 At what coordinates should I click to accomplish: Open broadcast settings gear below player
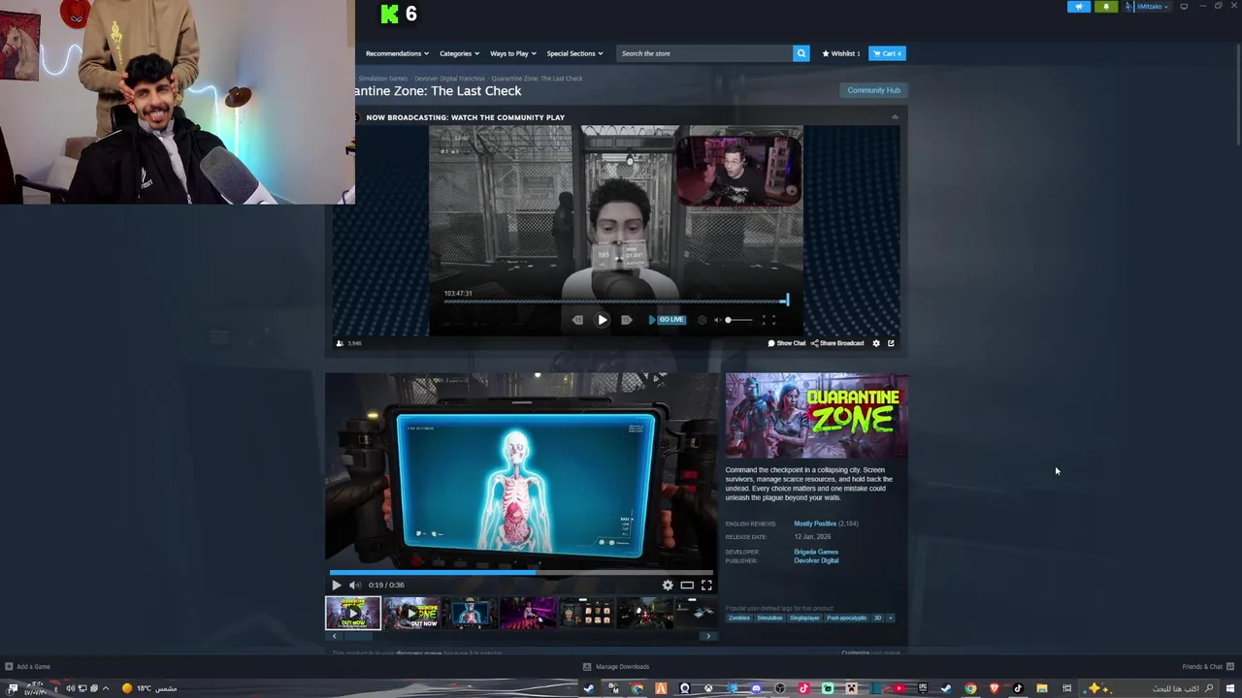pyautogui.click(x=876, y=343)
